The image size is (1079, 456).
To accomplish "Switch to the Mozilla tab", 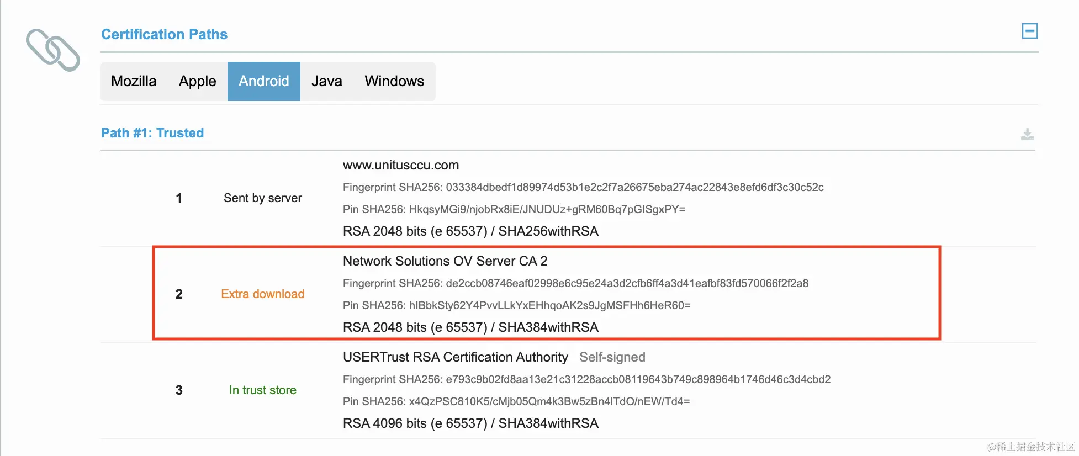I will [x=134, y=81].
